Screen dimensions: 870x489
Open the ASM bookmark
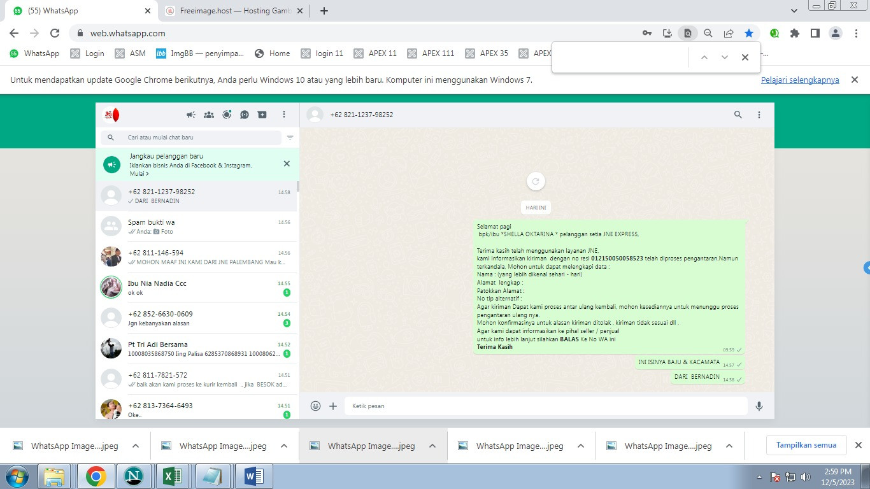pyautogui.click(x=131, y=53)
